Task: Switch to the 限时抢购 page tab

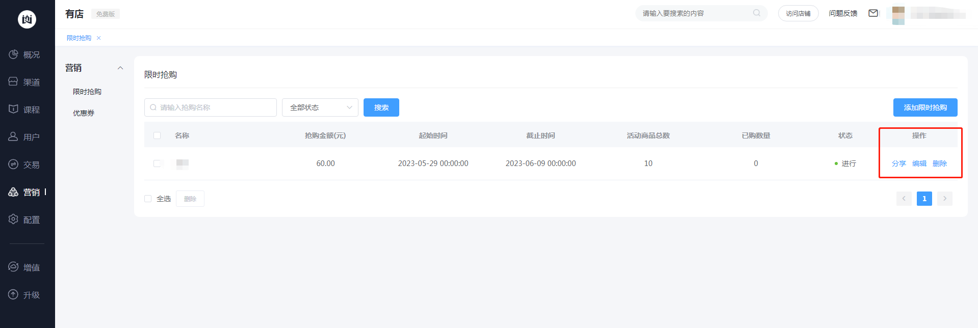Action: point(79,38)
